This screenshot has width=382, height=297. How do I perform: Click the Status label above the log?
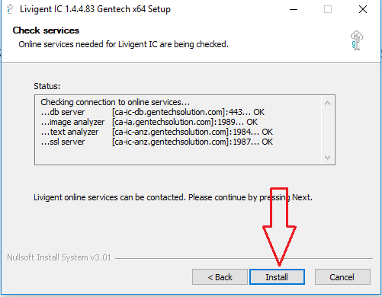coord(47,86)
